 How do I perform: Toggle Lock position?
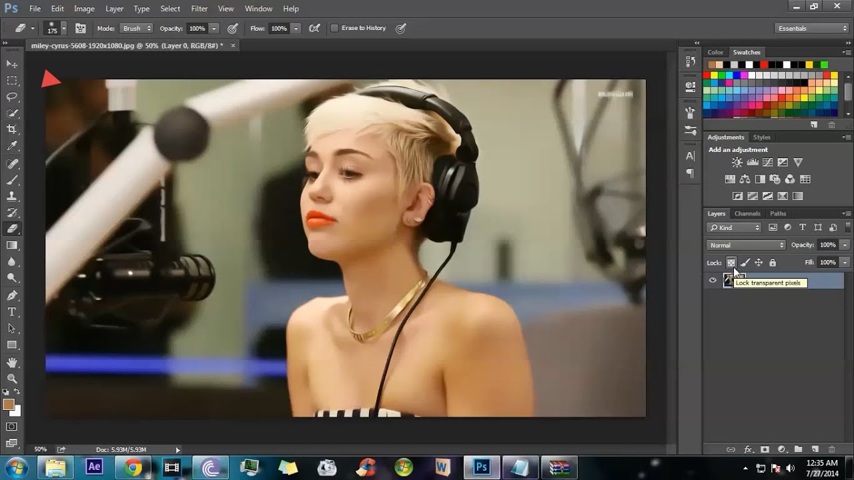[x=759, y=263]
